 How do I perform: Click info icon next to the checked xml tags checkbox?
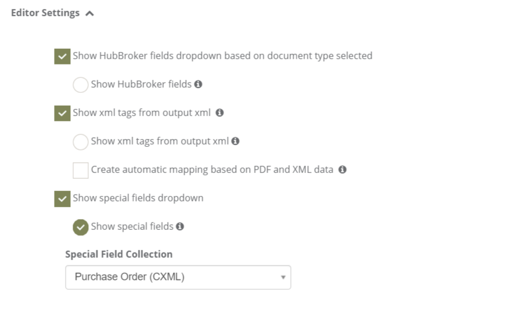click(219, 113)
